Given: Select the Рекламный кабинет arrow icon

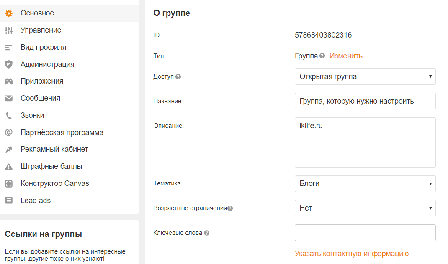Looking at the screenshot, I should 8,149.
